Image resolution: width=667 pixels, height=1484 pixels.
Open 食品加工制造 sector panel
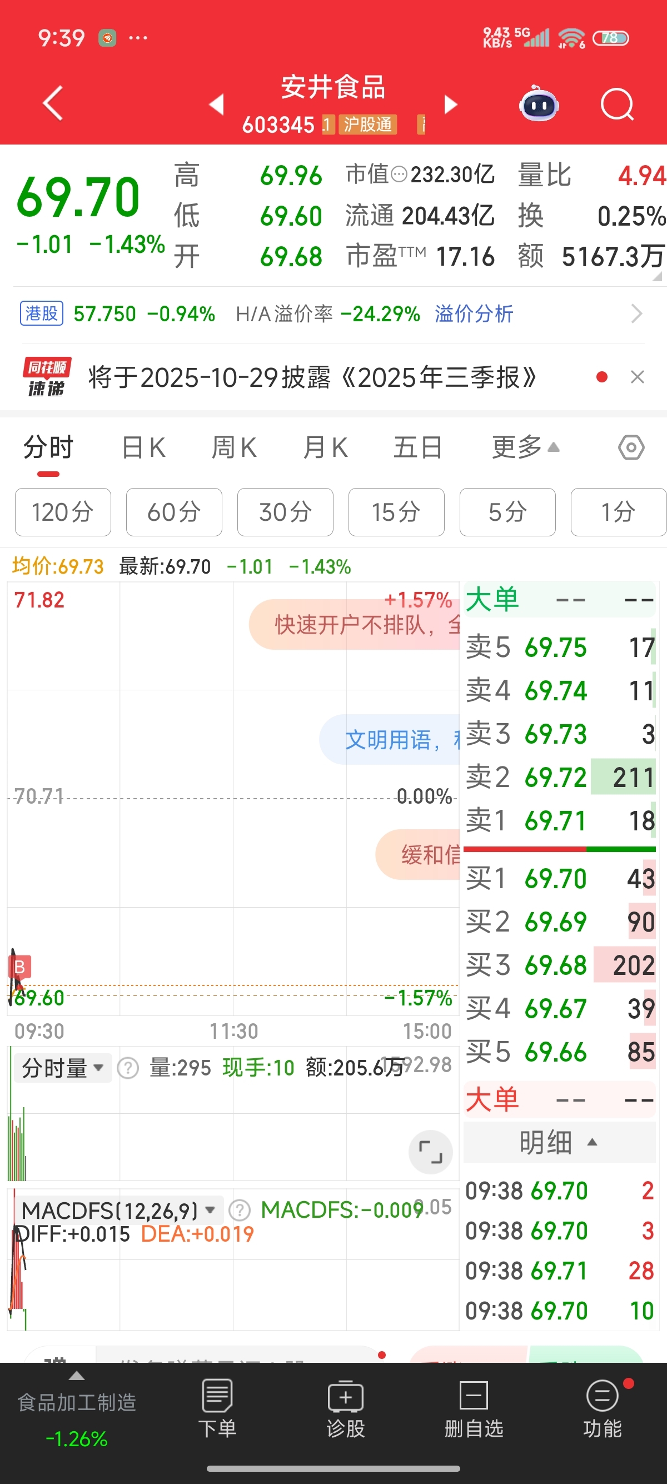(77, 1412)
